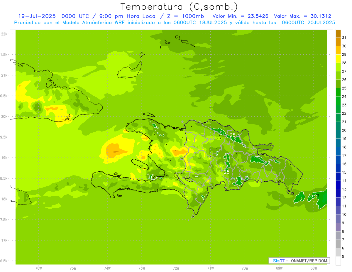Select legend swatch between 24 and 25
This screenshot has height=272, width=352.
pos(338,92)
